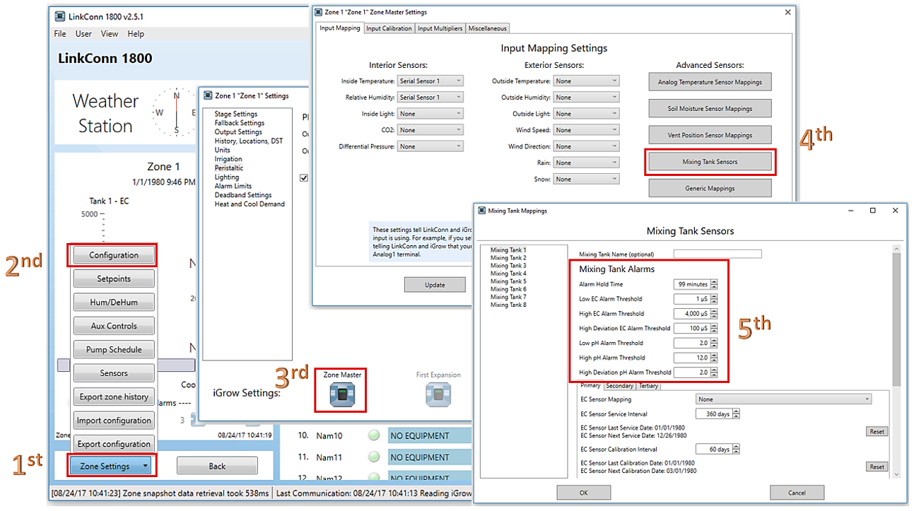Screen dimensions: 914x511
Task: Open the File menu in LinkConn
Action: (x=60, y=34)
